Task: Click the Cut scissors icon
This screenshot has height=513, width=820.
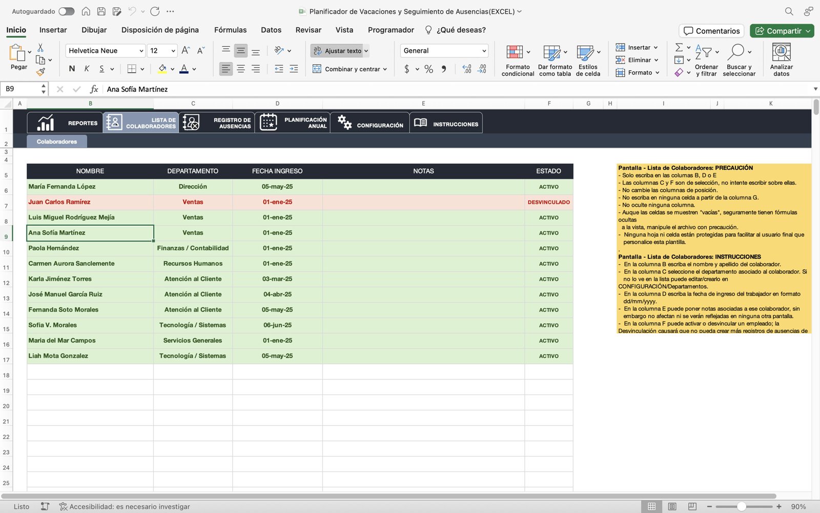Action: (x=40, y=48)
